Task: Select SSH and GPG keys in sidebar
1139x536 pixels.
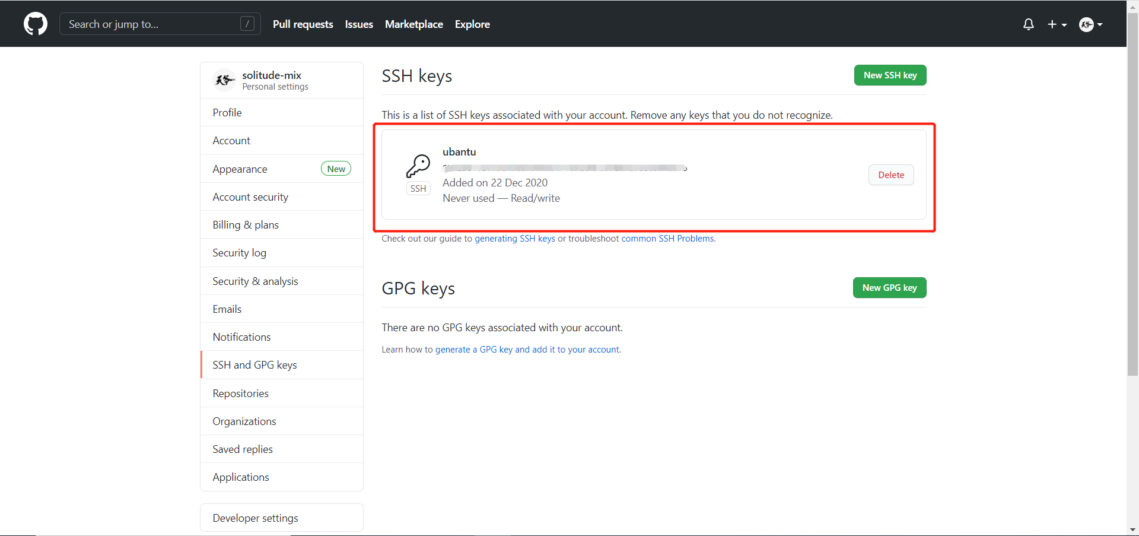Action: click(x=282, y=365)
